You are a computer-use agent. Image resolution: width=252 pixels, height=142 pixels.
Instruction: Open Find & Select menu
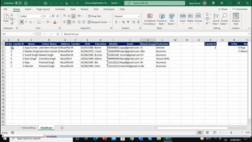(x=224, y=19)
